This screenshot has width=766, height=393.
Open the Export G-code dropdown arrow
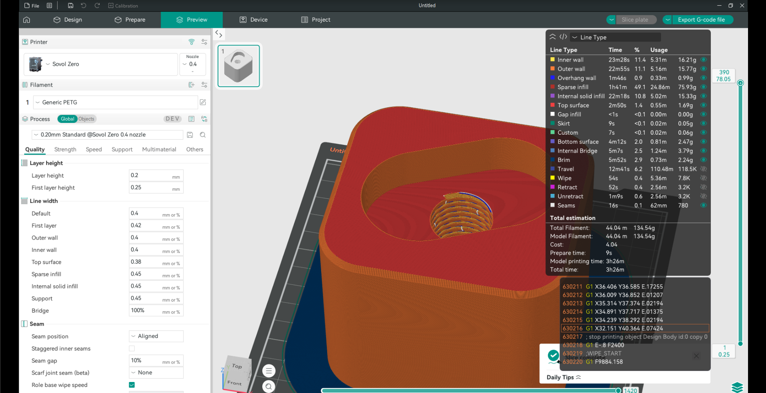(x=667, y=20)
